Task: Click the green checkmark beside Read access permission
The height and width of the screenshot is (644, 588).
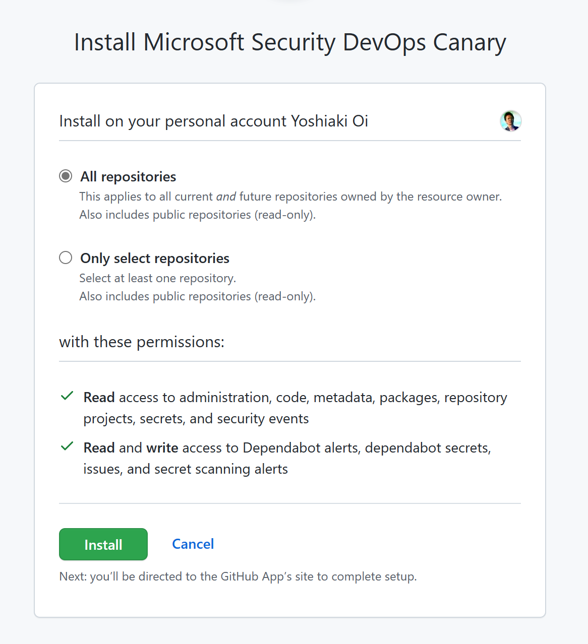Action: [67, 396]
